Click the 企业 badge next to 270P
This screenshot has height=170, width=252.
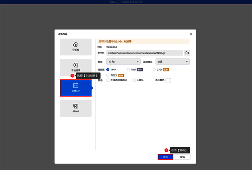click(166, 69)
